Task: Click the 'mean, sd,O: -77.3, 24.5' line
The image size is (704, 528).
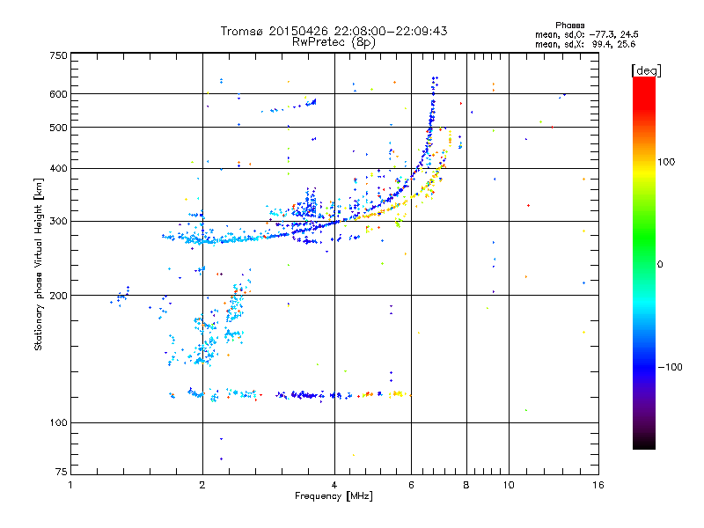Action: point(586,34)
